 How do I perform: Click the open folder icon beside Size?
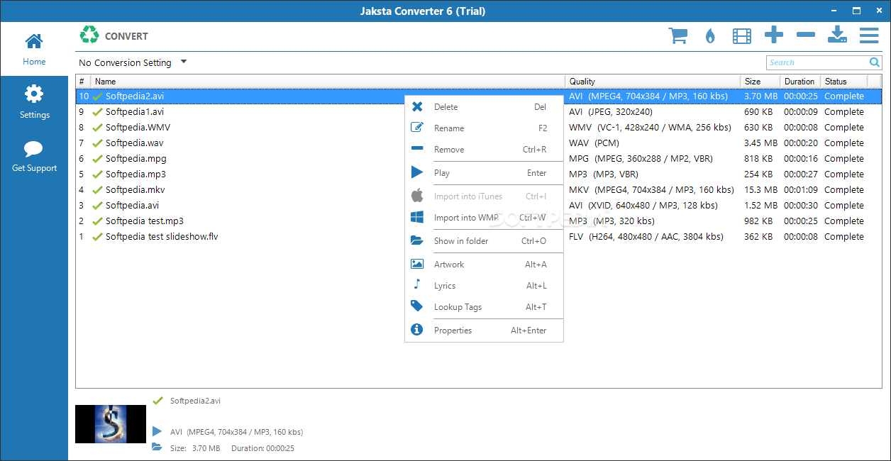click(157, 447)
